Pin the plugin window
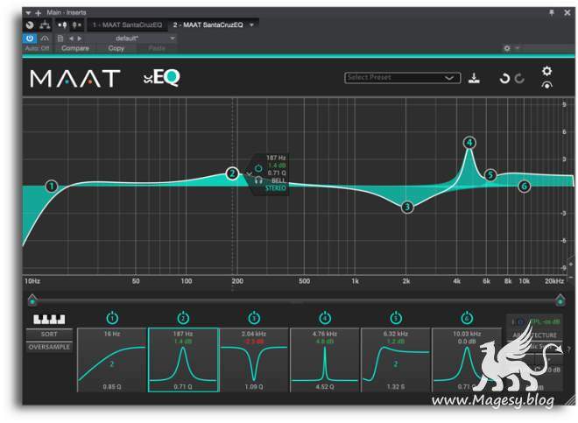The image size is (578, 423). [552, 12]
